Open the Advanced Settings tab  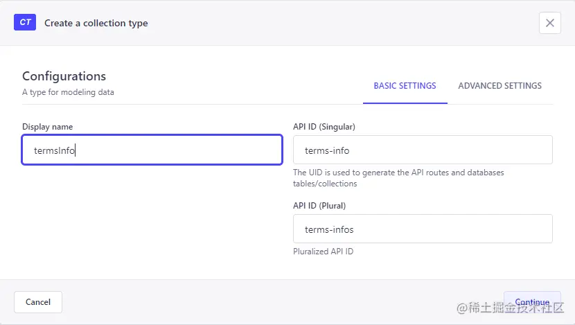499,86
